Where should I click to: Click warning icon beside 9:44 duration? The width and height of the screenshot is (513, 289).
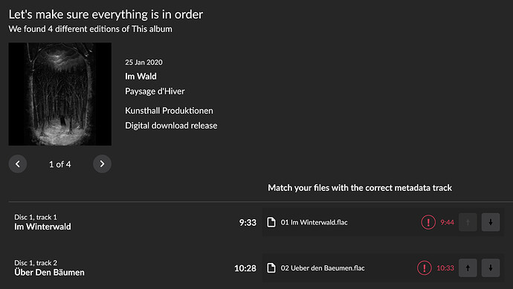point(428,222)
